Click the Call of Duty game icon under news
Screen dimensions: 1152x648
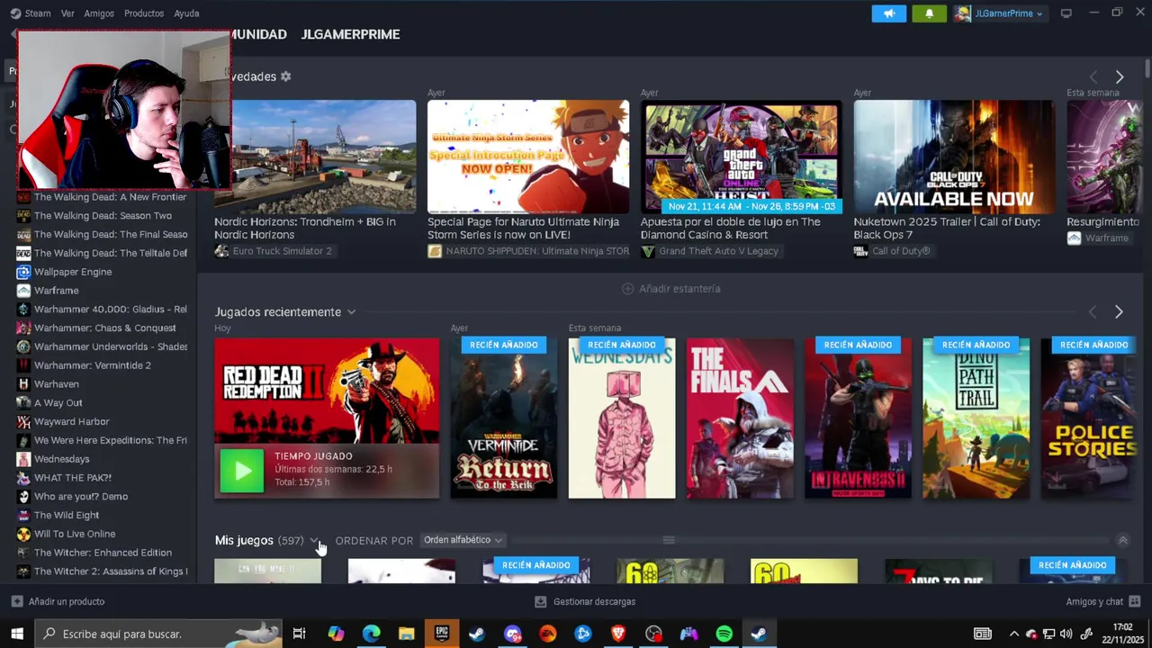point(860,251)
